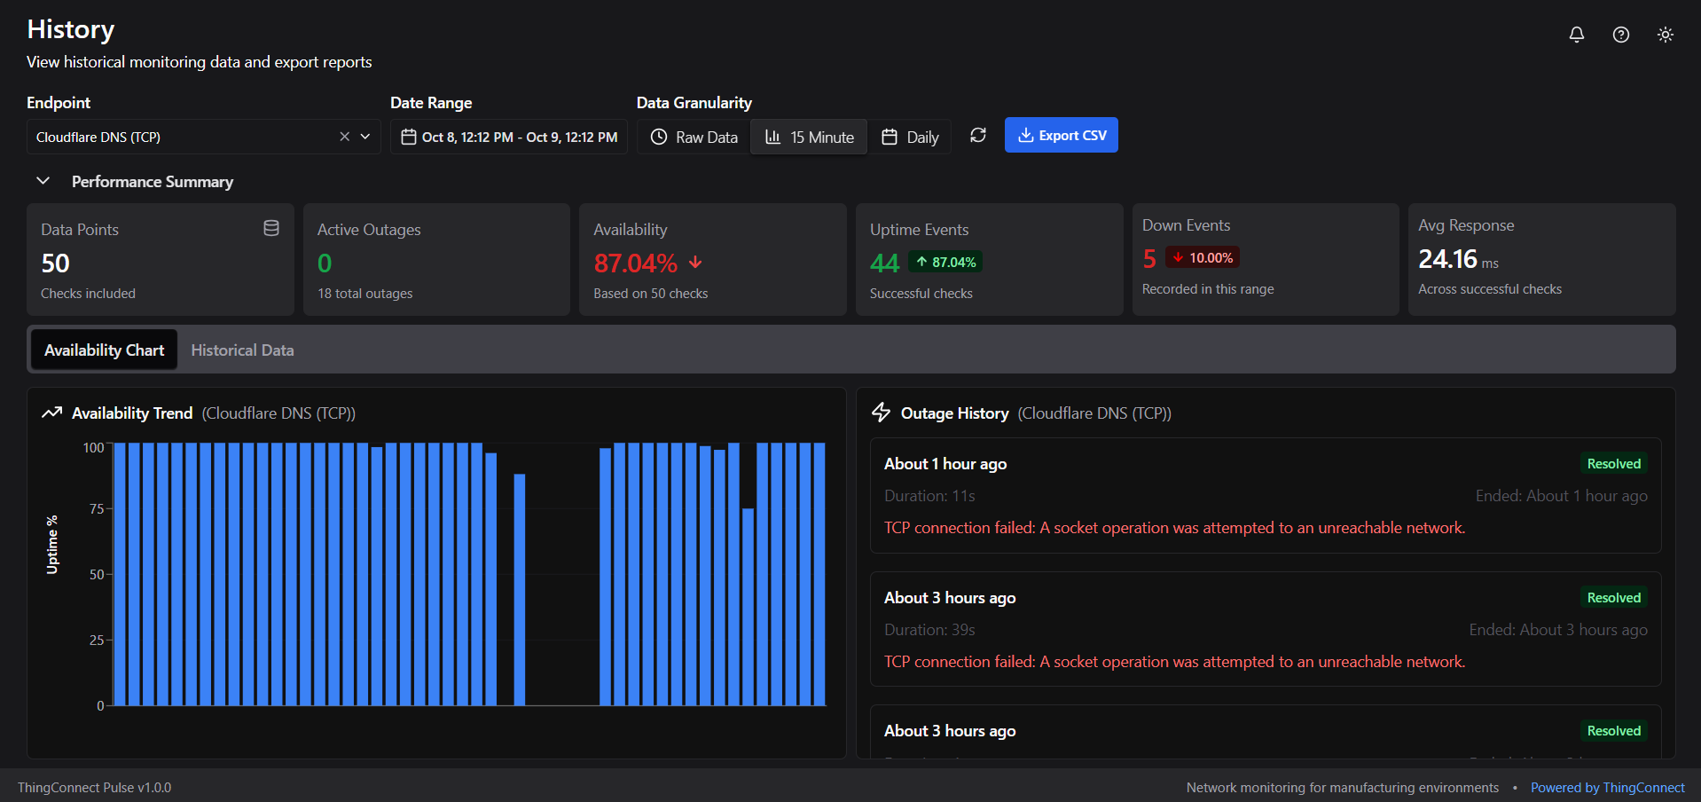Toggle light theme with sun icon
The image size is (1701, 802).
point(1665,35)
